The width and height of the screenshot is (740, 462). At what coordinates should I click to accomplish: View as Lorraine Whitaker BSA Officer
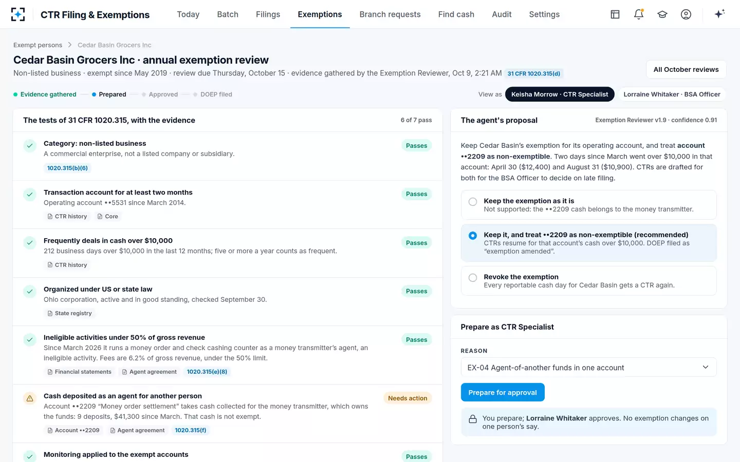[x=672, y=94]
